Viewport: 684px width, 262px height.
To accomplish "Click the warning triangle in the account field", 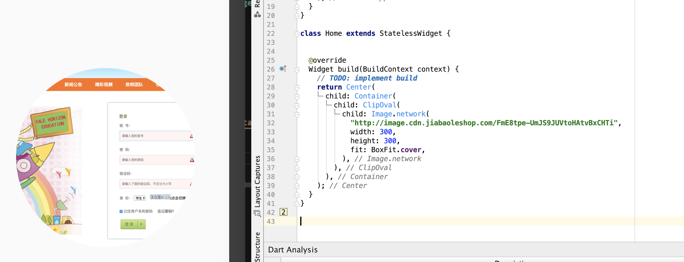I will pos(192,136).
